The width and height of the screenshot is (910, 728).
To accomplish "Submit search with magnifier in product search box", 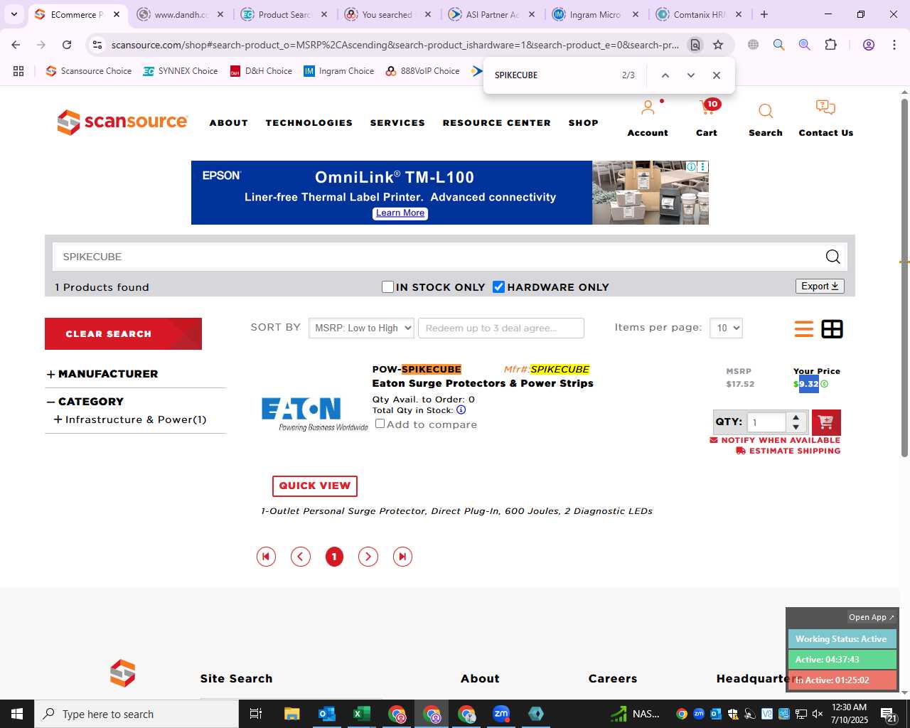I will point(833,257).
